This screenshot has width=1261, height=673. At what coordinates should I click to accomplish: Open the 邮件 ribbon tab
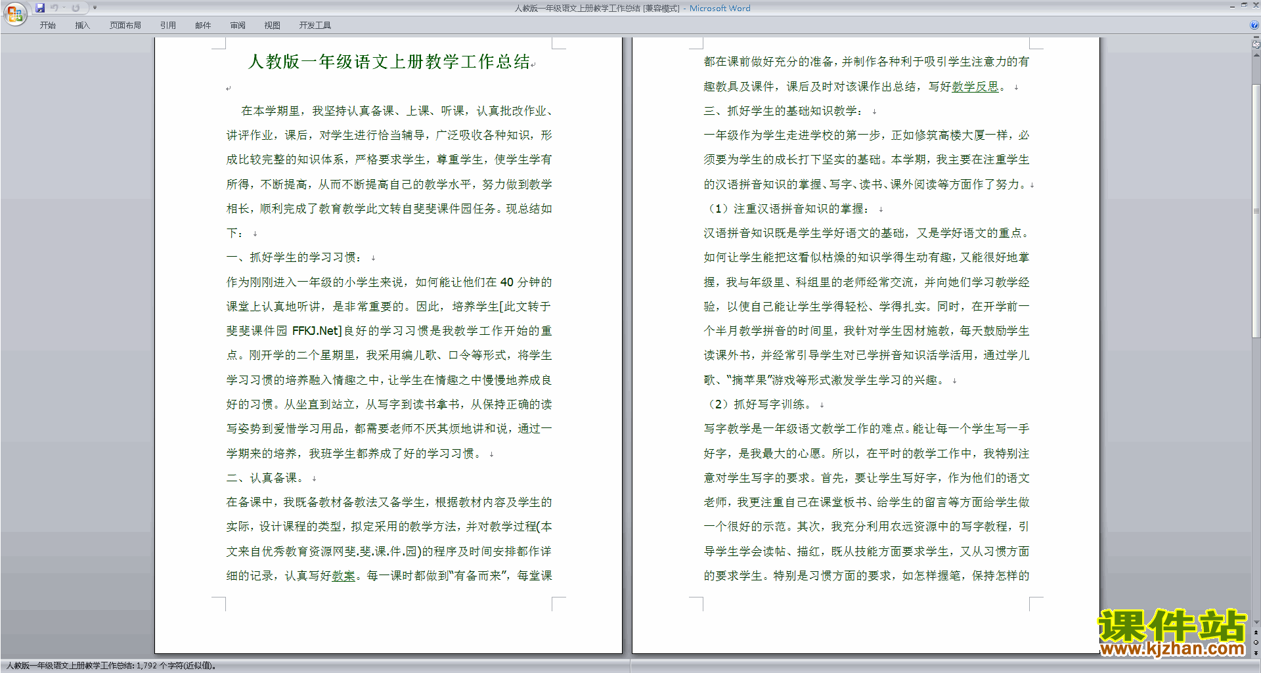coord(203,26)
